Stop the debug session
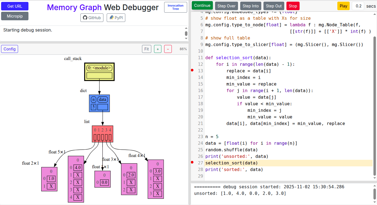 tap(293, 5)
